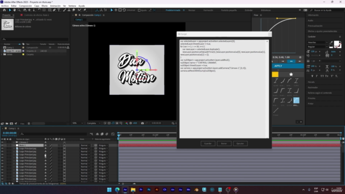Open Nulo 1 blending mode Normal dropdown
This screenshot has width=345, height=194.
click(85, 145)
